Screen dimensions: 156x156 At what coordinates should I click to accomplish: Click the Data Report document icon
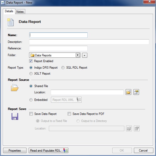click(x=11, y=22)
